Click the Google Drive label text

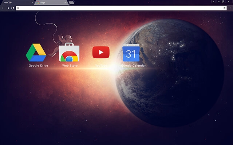38,66
